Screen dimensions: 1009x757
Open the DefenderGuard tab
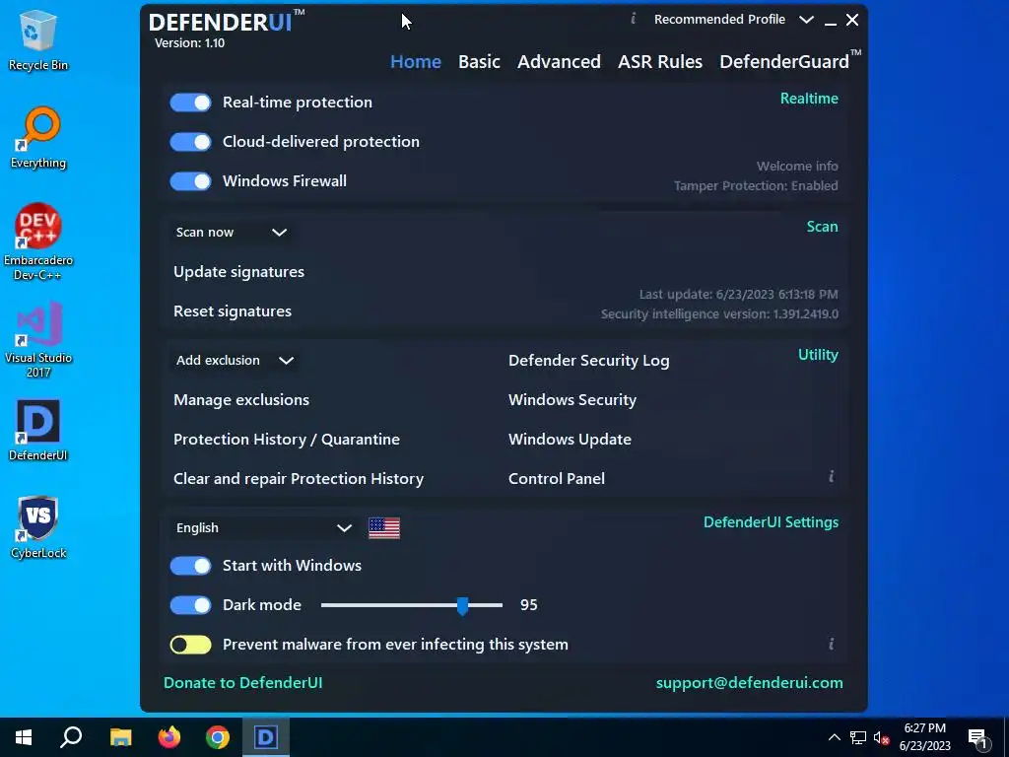tap(789, 60)
